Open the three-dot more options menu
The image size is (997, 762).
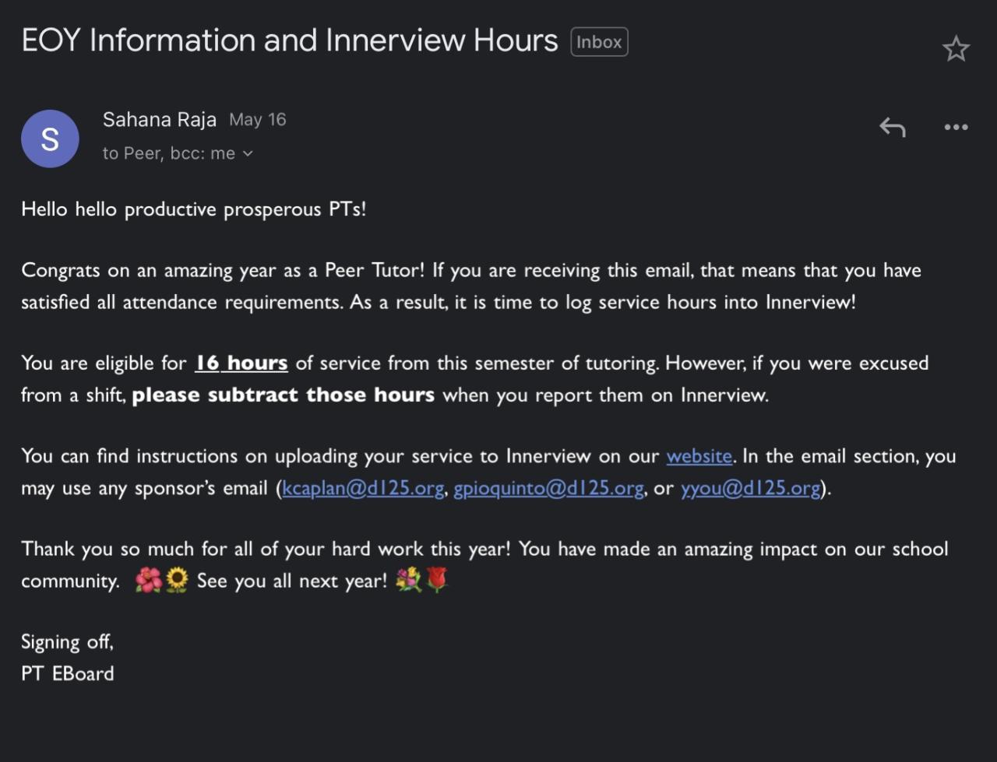[x=956, y=127]
